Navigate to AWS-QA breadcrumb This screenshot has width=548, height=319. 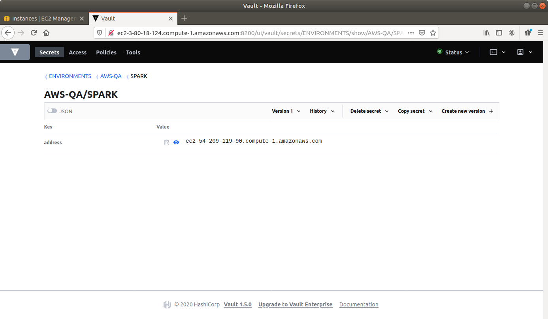coord(111,76)
